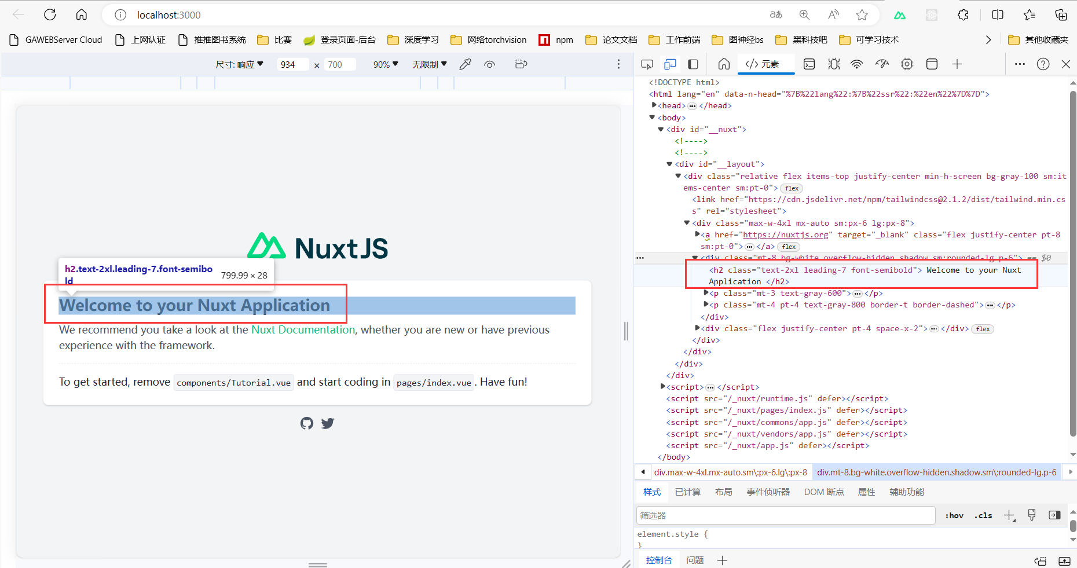Viewport: 1077px width, 568px height.
Task: Open the 尺寸: 响应 dimensions dropdown
Action: tap(239, 64)
